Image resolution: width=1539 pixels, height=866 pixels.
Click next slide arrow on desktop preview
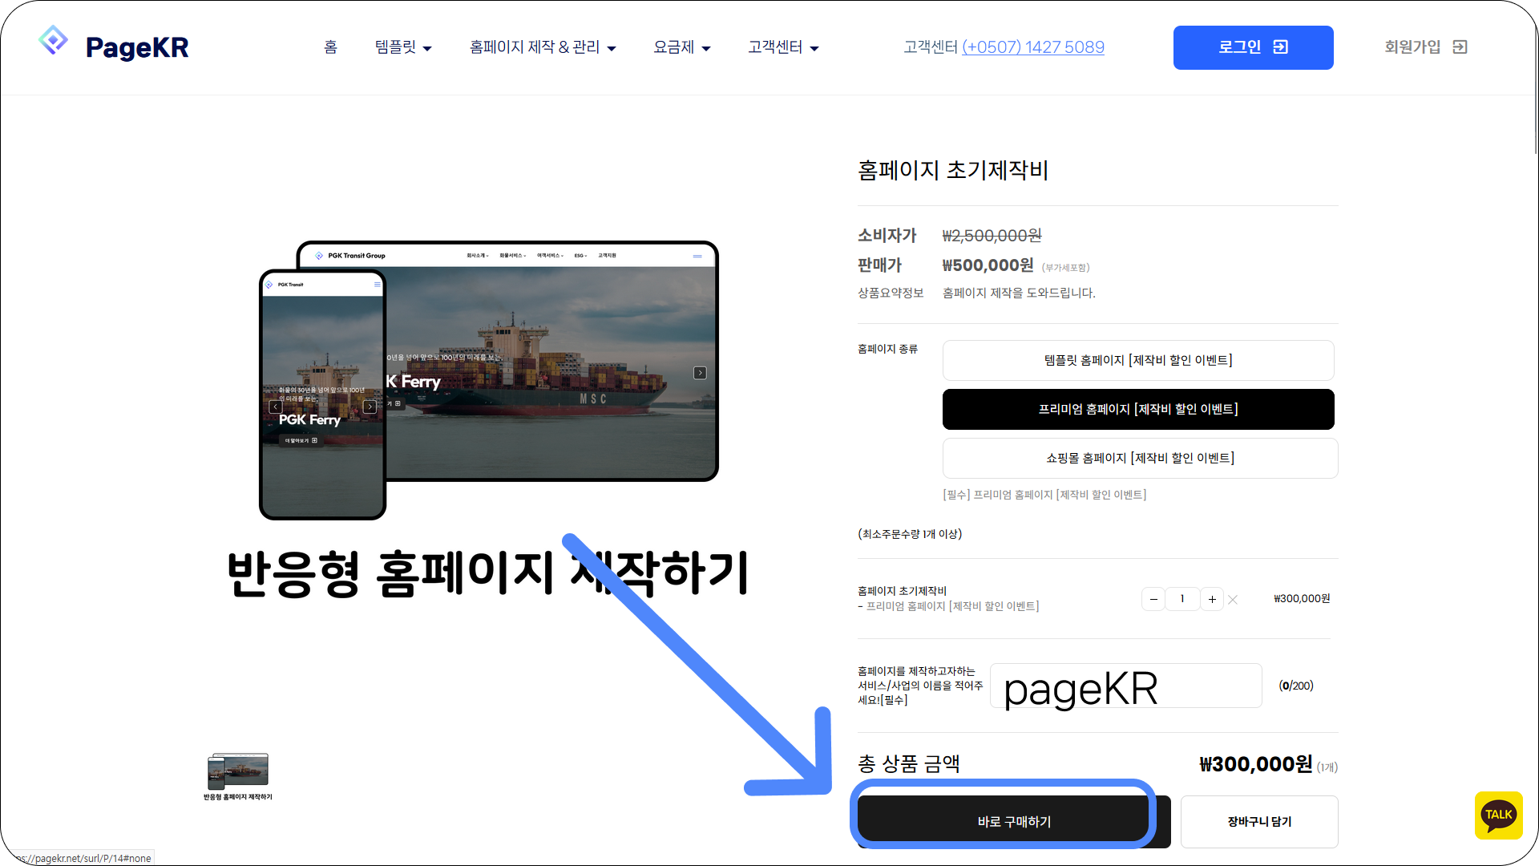click(700, 373)
